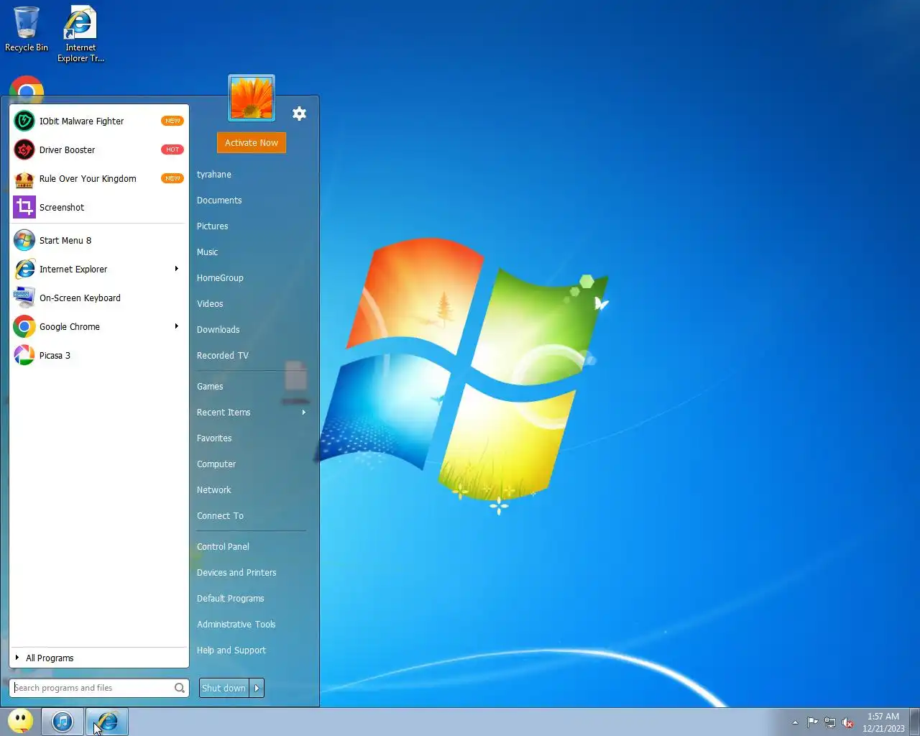
Task: Open Downloads folder
Action: [x=218, y=329]
